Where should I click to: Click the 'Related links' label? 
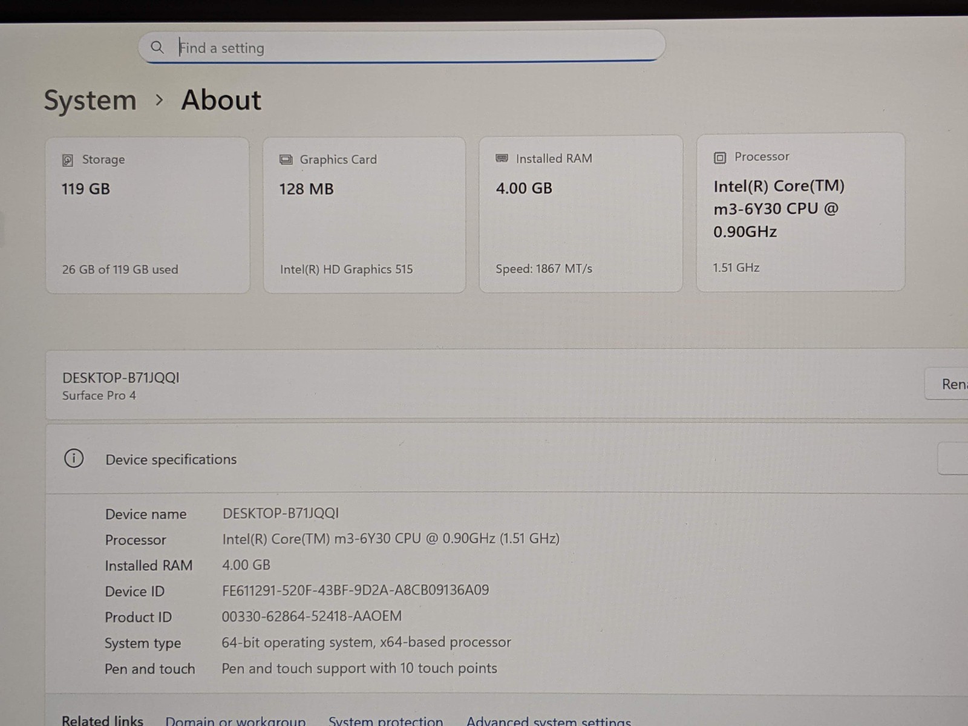tap(102, 720)
